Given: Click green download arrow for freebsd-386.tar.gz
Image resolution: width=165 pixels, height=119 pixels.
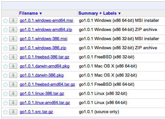Looking at the screenshot, I should point(13,57).
